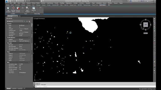Open the File menu

(x=11, y=3)
